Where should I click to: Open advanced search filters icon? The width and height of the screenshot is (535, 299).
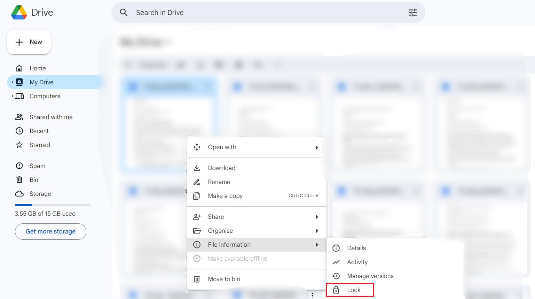(412, 12)
